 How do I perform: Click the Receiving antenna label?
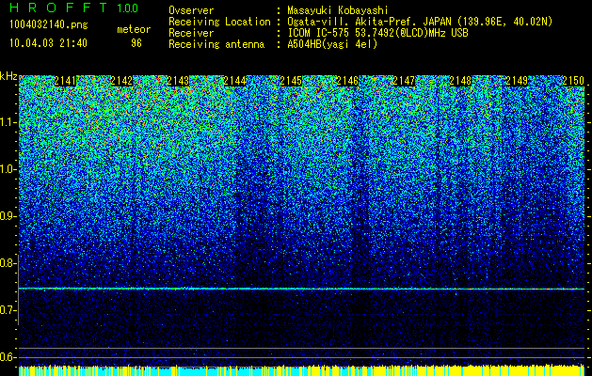[216, 44]
